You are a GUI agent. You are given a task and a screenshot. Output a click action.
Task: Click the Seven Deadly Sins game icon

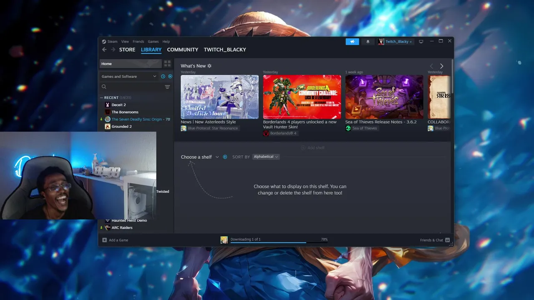(x=108, y=119)
